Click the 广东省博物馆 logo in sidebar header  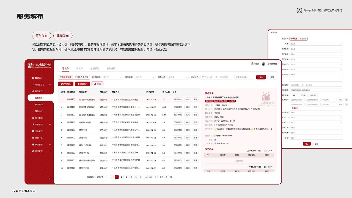tap(40, 65)
